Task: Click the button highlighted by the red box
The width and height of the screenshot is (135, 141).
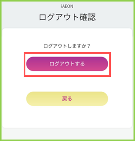Action: [67, 64]
